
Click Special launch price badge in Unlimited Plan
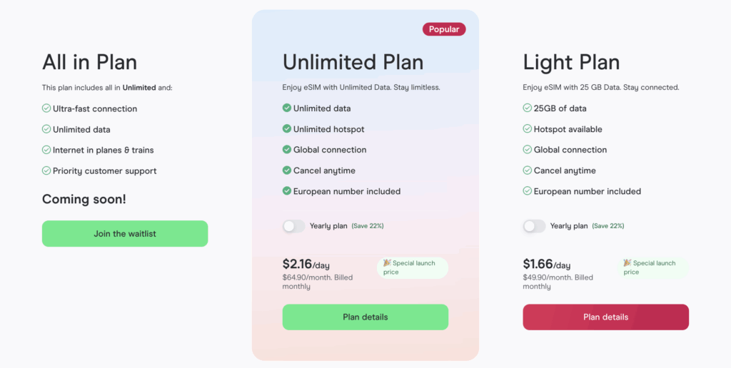click(x=412, y=267)
